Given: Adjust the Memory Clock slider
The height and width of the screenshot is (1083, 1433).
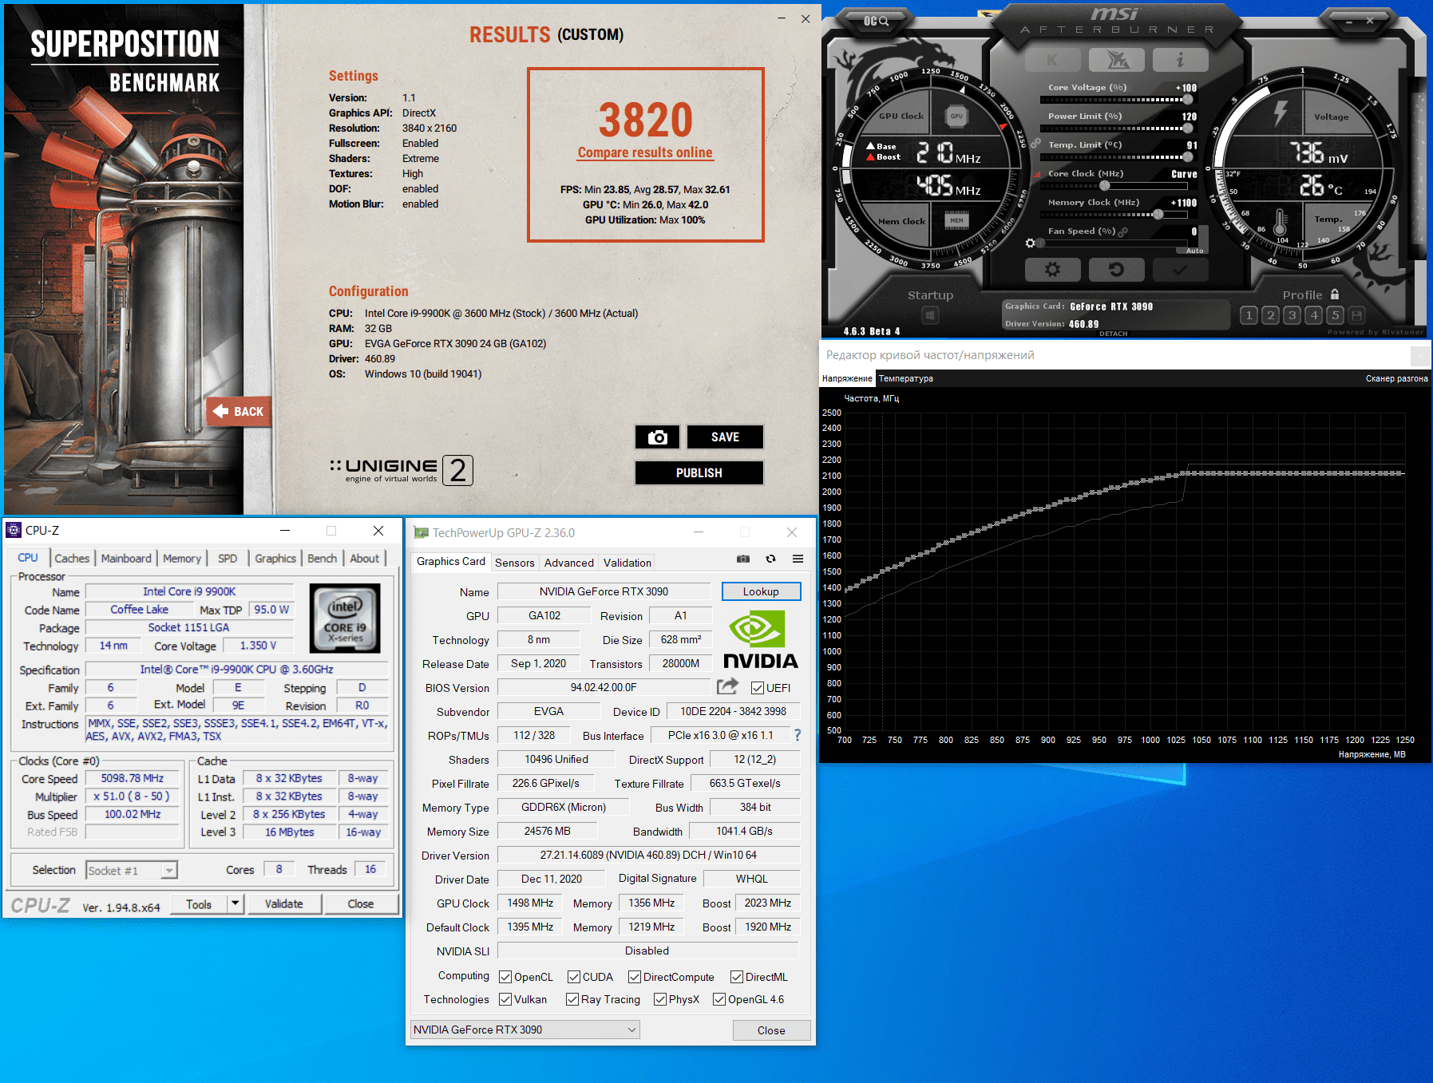Looking at the screenshot, I should 1115,215.
